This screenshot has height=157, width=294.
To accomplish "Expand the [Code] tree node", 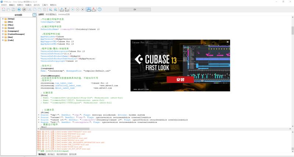I will [x=3, y=40].
